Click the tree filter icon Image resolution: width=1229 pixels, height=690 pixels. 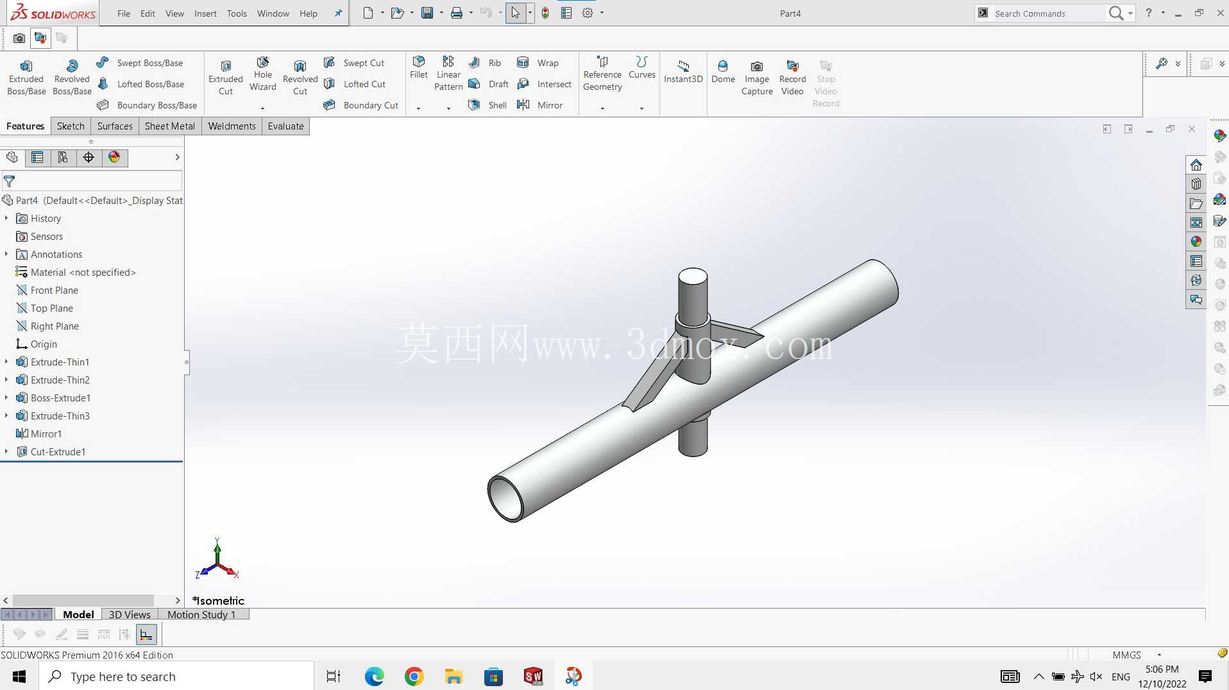[10, 181]
